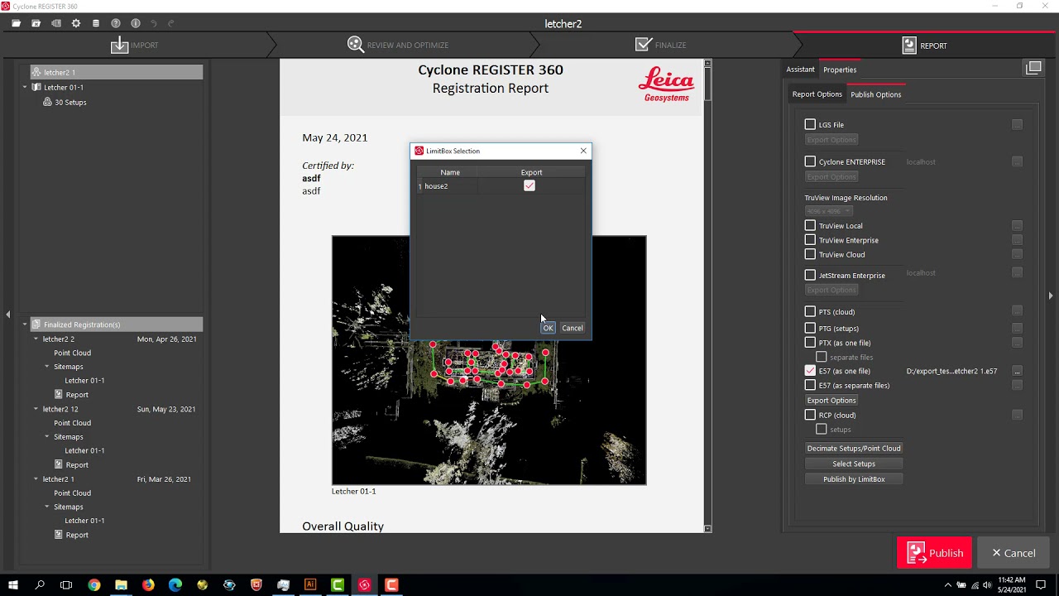The height and width of the screenshot is (596, 1059).
Task: Uncheck Export checkbox for house2
Action: (529, 185)
